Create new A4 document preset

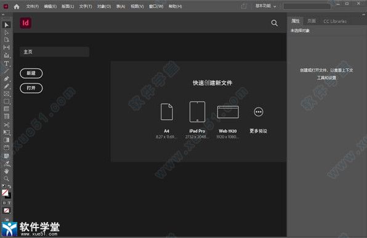(167, 121)
